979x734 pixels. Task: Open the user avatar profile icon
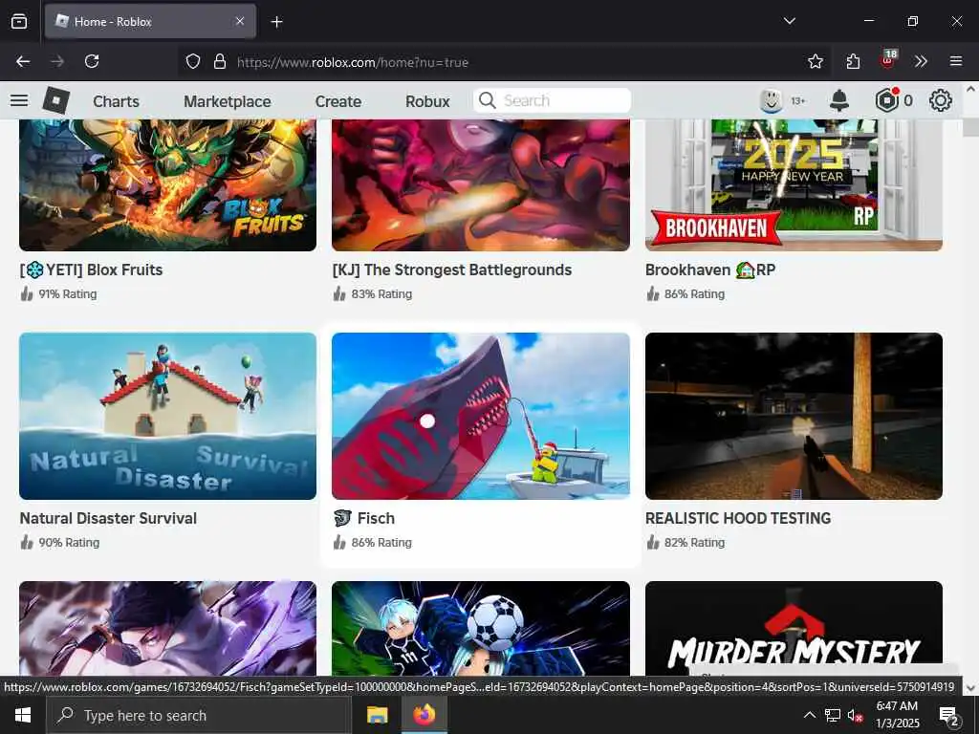(772, 100)
